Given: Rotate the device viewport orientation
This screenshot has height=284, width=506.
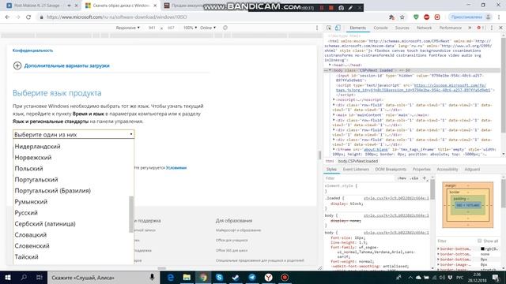Looking at the screenshot, I should [225, 28].
